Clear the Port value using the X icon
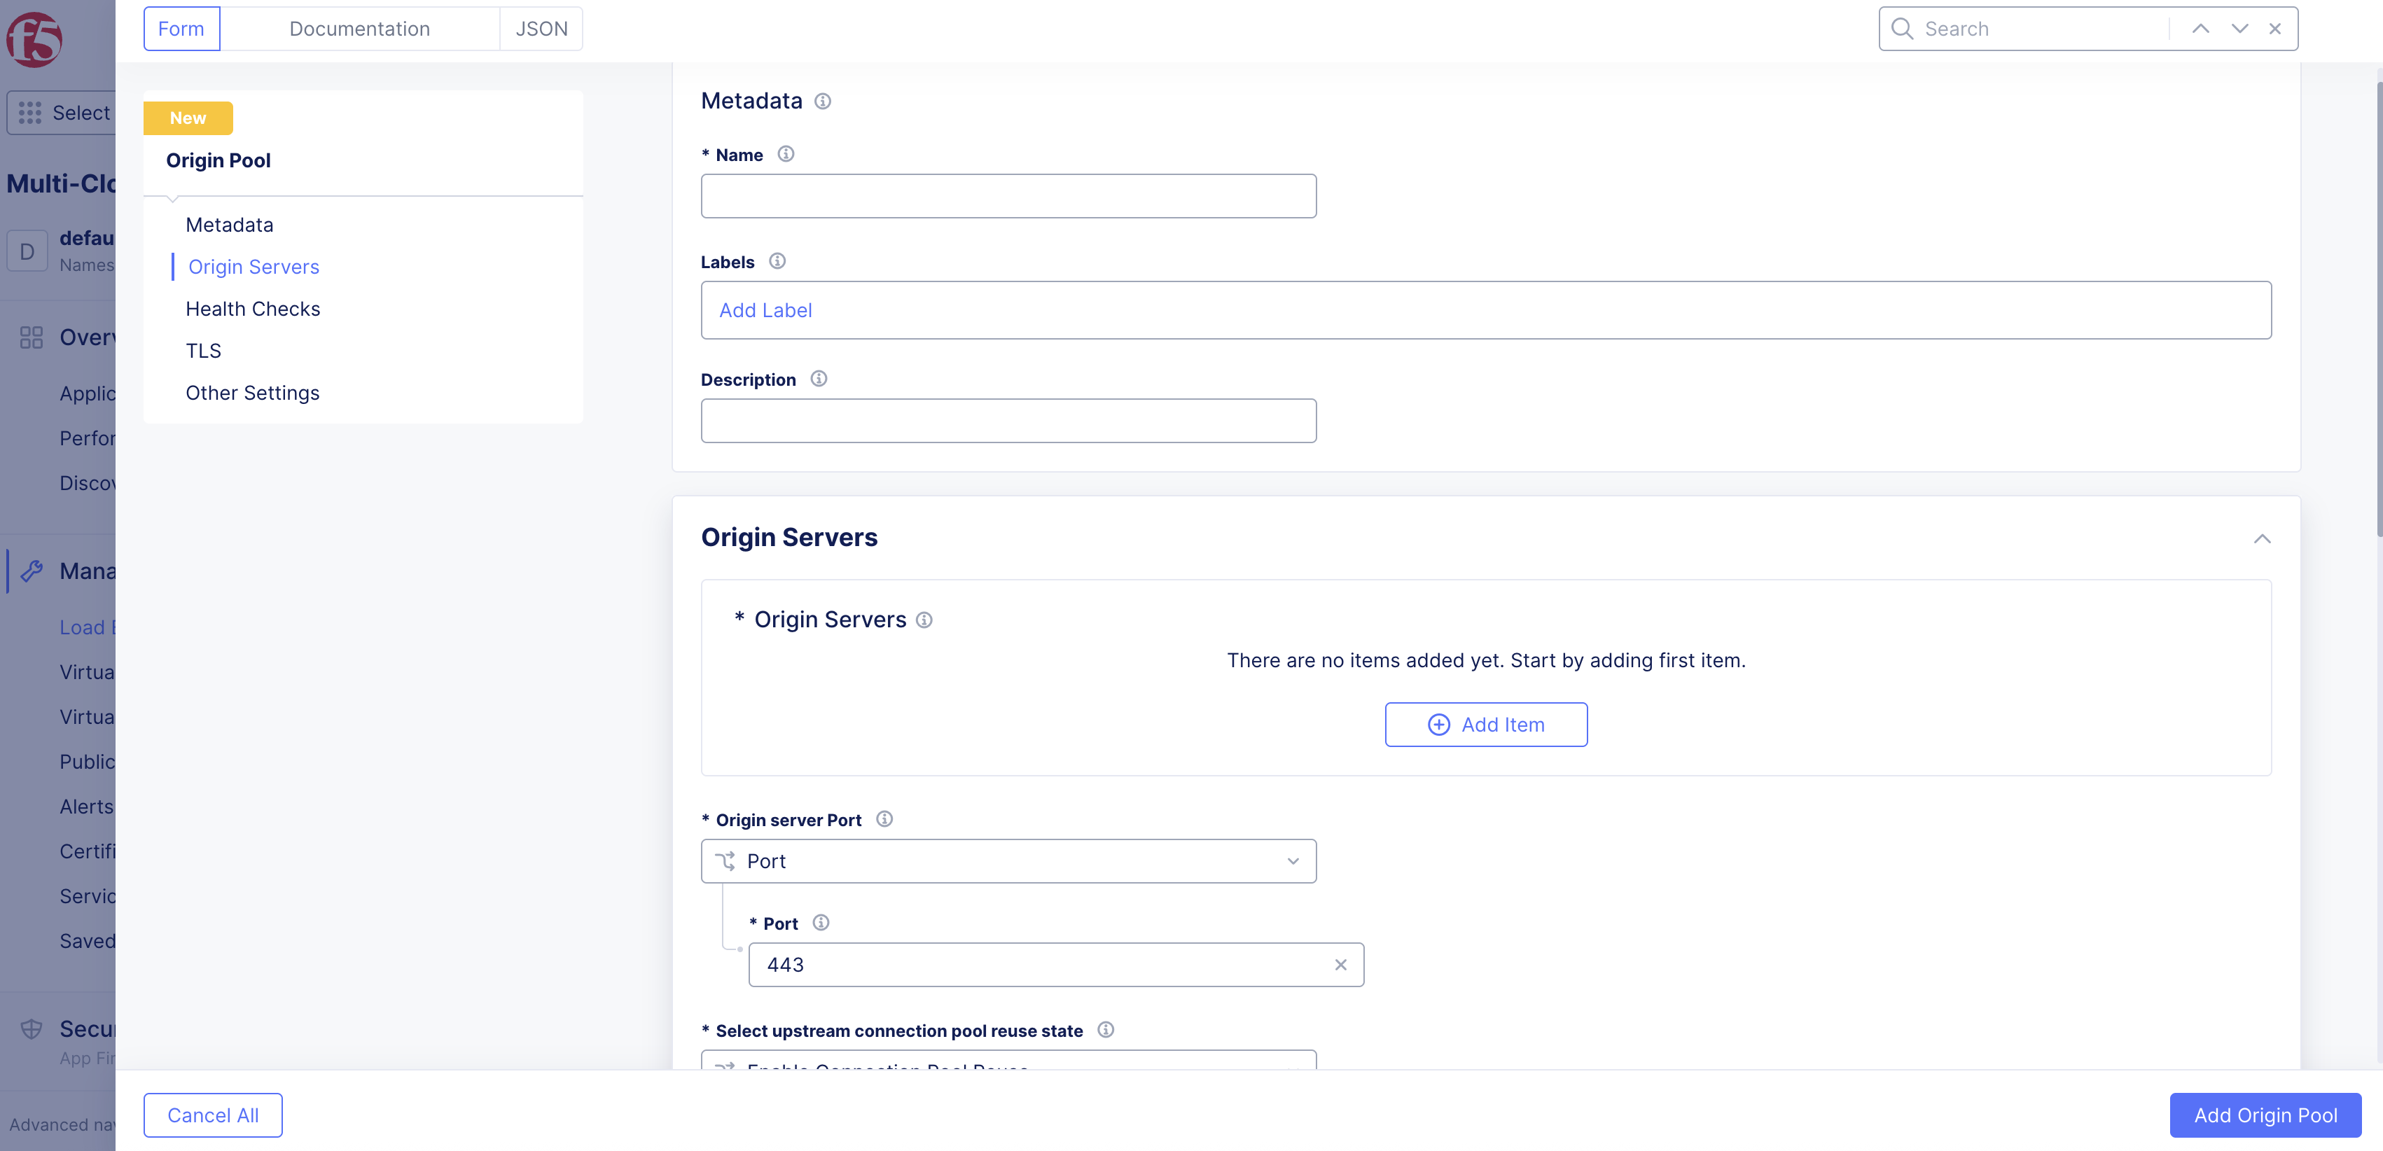The image size is (2383, 1151). tap(1340, 964)
